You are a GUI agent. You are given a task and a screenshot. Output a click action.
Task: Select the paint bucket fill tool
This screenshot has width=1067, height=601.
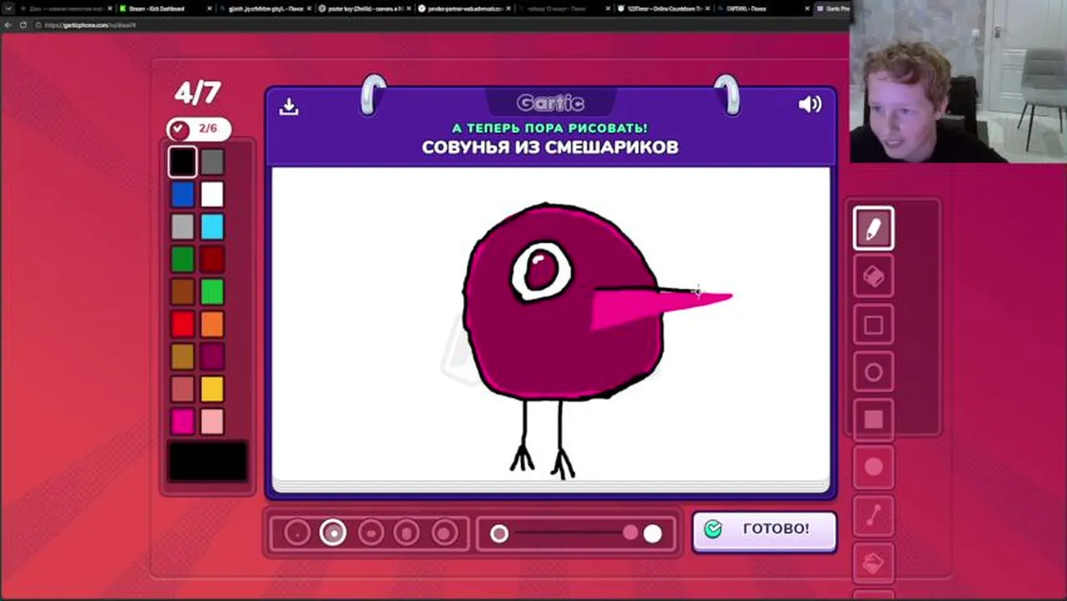pos(873,563)
